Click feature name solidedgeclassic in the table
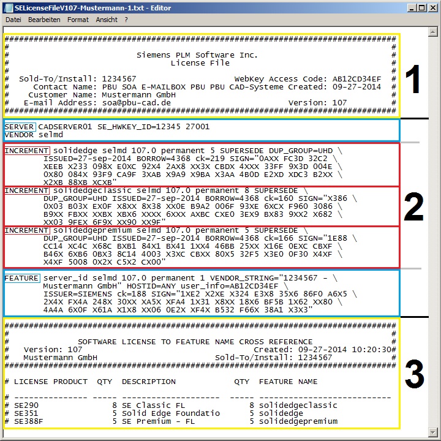Screen dimensions: 441x441 (x=298, y=405)
